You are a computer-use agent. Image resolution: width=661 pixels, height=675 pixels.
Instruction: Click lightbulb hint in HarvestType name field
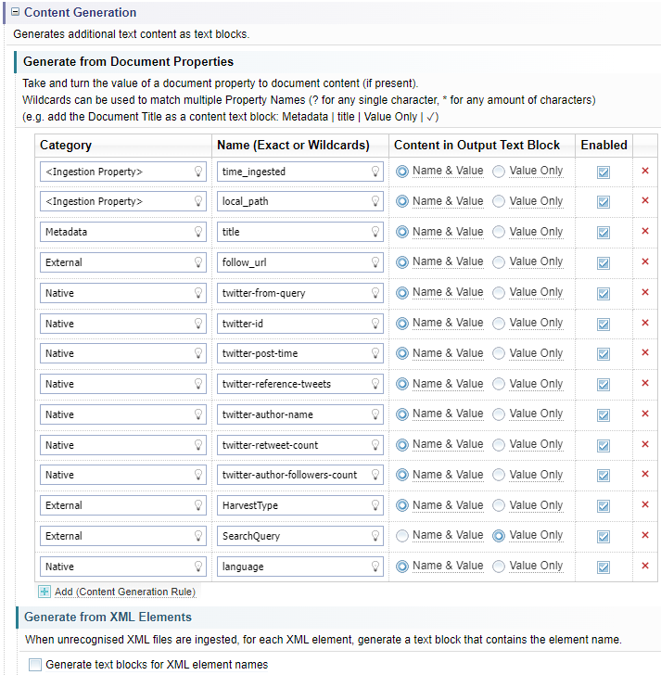375,505
